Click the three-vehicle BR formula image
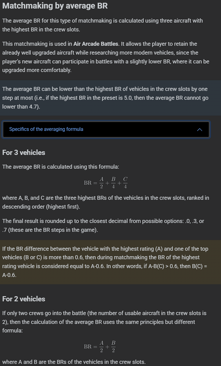Image resolution: width=221 pixels, height=366 pixels. click(x=106, y=183)
